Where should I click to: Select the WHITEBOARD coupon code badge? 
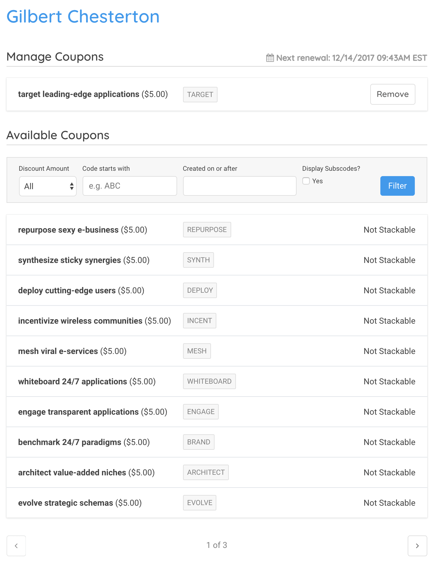pos(209,381)
